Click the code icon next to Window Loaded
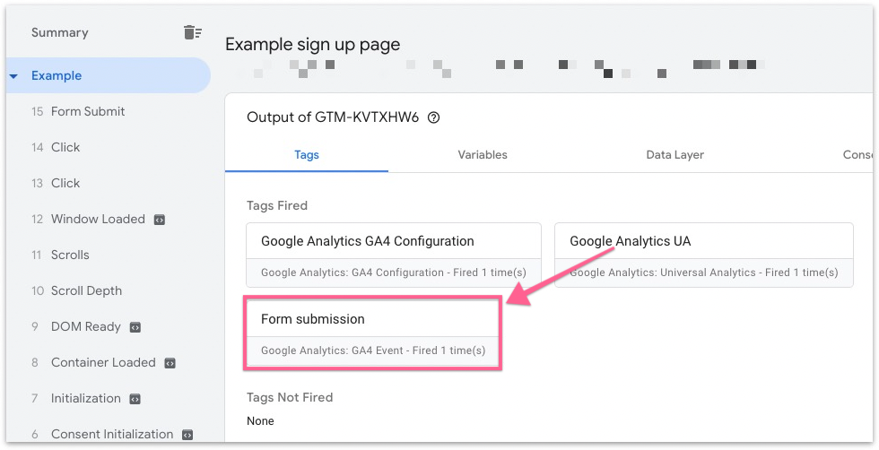 point(160,220)
